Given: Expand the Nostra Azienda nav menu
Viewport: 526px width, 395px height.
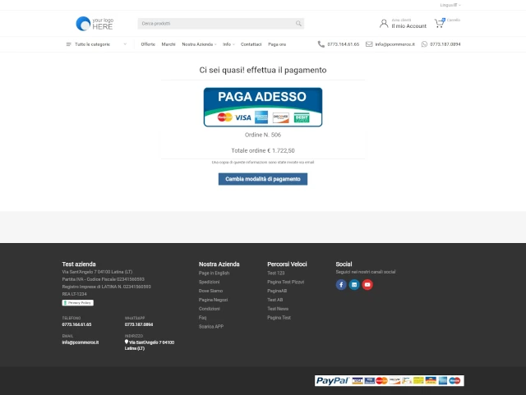Looking at the screenshot, I should click(199, 44).
